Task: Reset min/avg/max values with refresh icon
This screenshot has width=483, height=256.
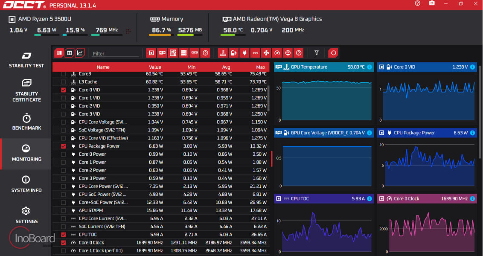Action: [x=333, y=53]
